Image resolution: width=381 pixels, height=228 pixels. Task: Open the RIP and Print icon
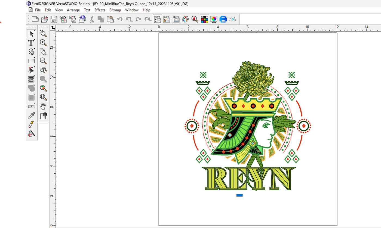point(176,19)
